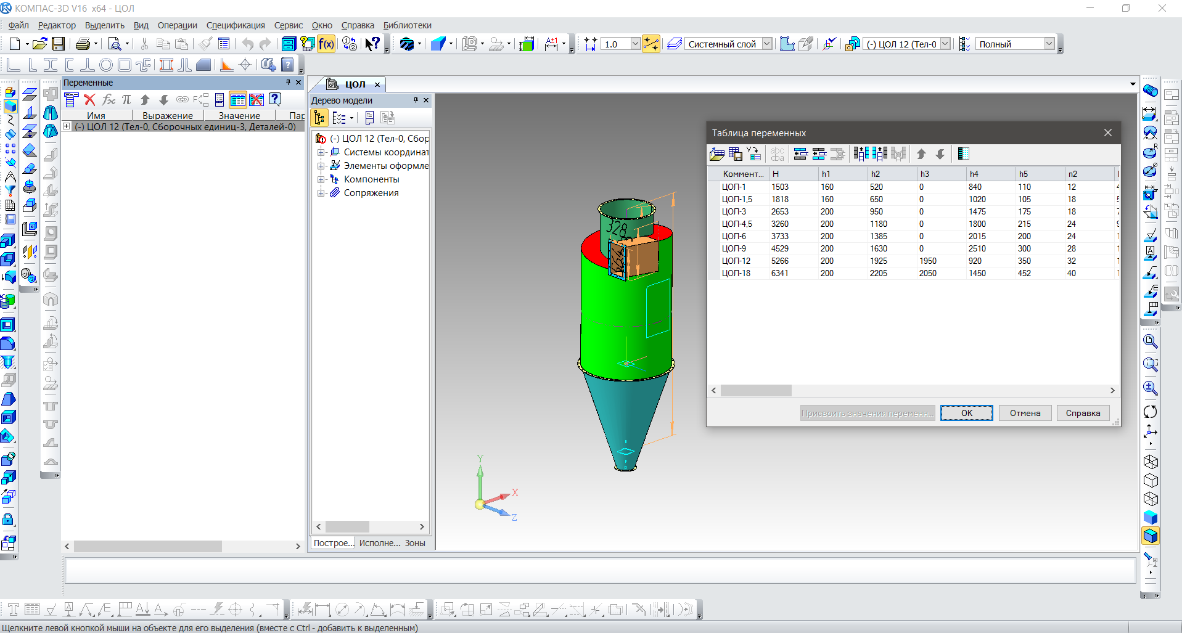
Task: Click the h4 column header
Action: click(x=990, y=174)
